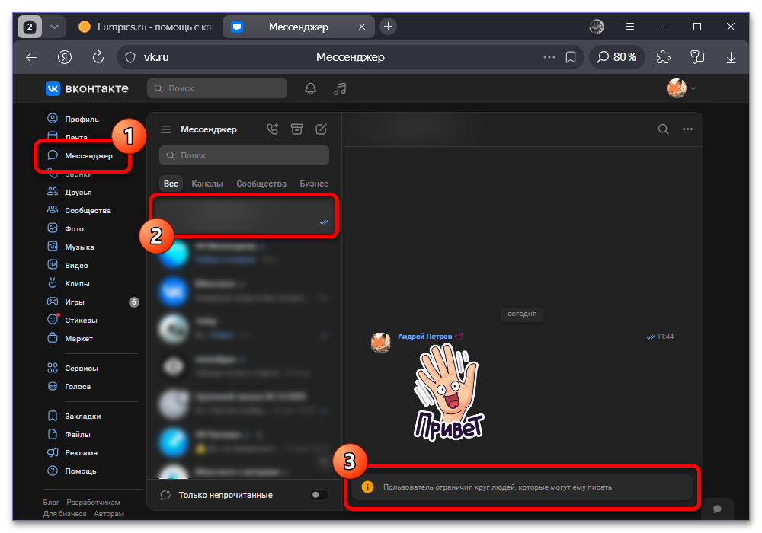Open Yandex home button
This screenshot has height=533, width=762.
click(x=65, y=57)
